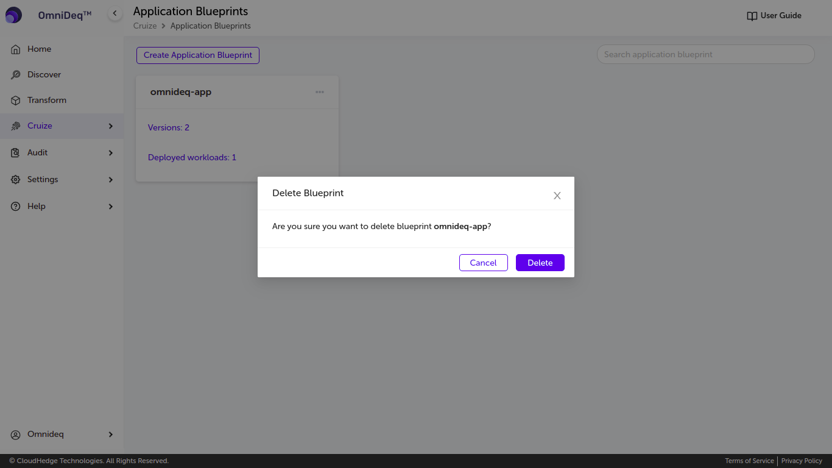Screen dimensions: 832x468
Task: Expand the Help submenu chevron
Action: coord(111,207)
